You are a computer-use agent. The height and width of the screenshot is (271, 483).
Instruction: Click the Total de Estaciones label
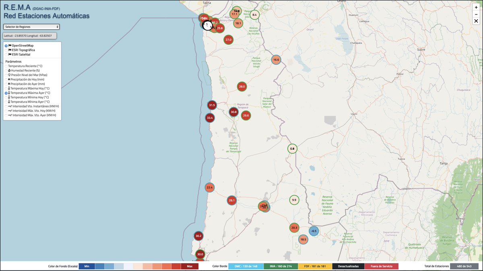pyautogui.click(x=436, y=266)
